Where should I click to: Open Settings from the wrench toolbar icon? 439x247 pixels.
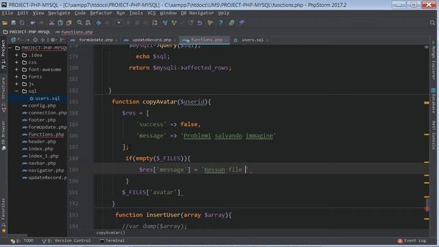tap(210, 23)
